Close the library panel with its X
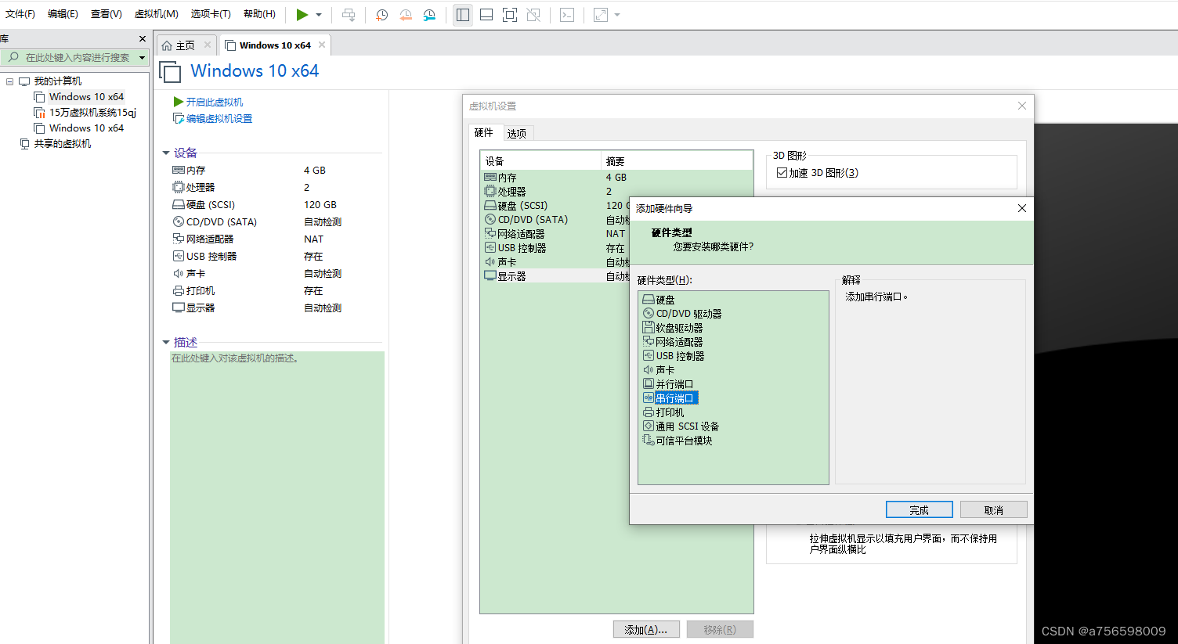 pos(142,38)
